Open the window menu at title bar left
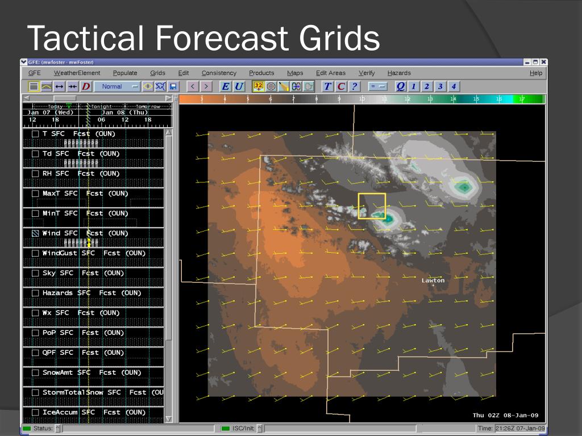This screenshot has width=582, height=436. tap(24, 62)
